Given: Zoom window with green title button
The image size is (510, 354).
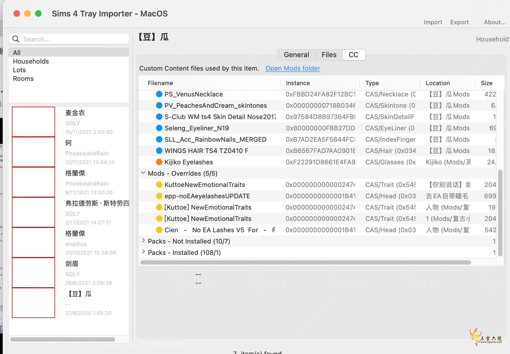Looking at the screenshot, I should [38, 13].
